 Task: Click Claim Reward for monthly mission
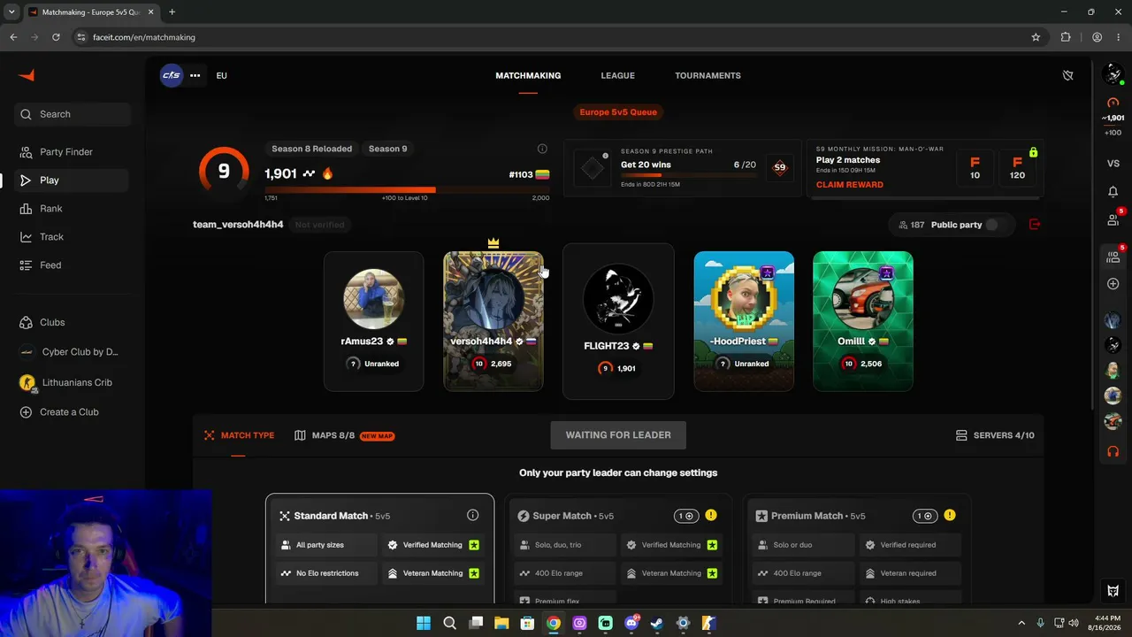pos(849,185)
